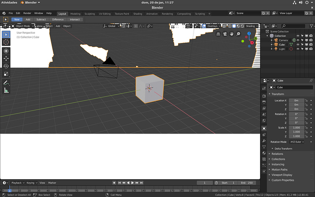This screenshot has height=197, width=315.
Task: Open the Render properties tab
Action: [264, 96]
